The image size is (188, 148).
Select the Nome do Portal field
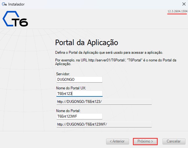tap(80, 116)
